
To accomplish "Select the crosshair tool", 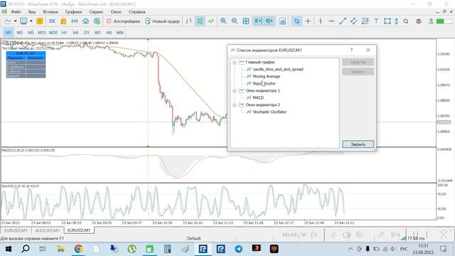I will pos(308,21).
